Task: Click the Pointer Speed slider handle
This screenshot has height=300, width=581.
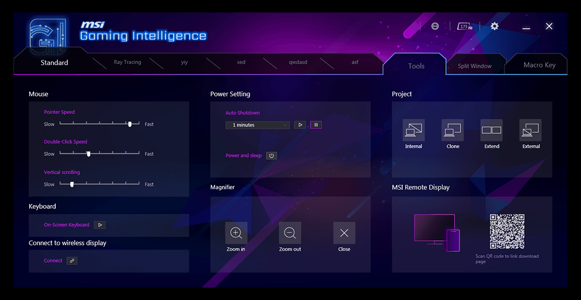Action: click(x=130, y=124)
